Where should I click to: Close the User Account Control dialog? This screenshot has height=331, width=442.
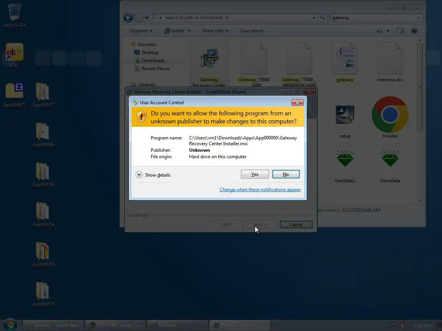click(297, 102)
